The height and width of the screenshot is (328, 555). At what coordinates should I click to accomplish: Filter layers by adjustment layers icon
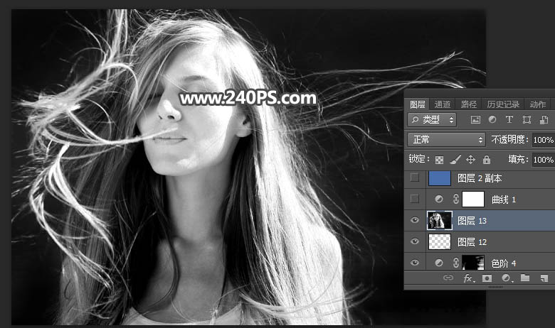point(492,120)
